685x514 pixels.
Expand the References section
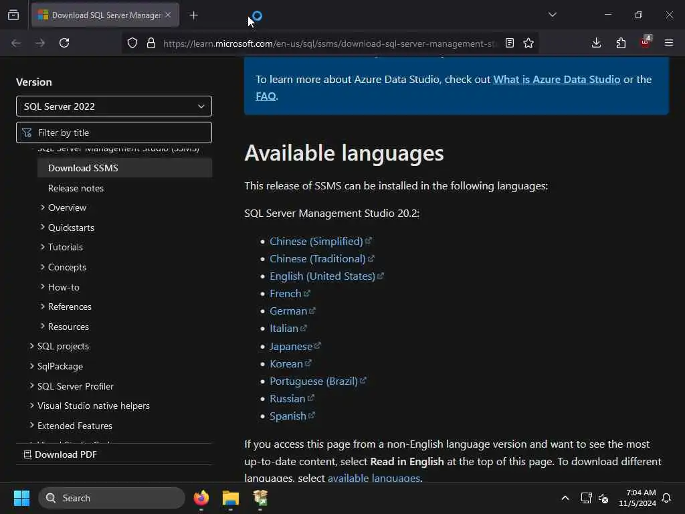coord(70,307)
